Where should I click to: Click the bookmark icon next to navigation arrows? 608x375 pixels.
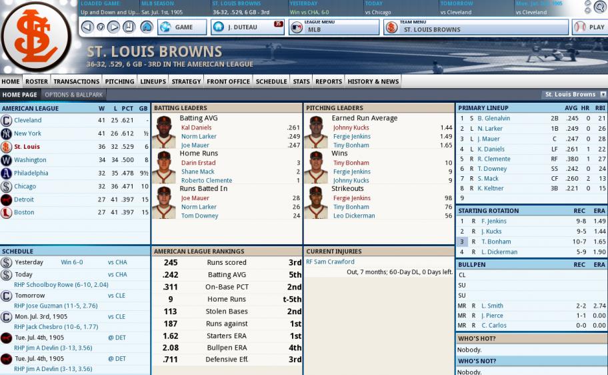tap(129, 27)
